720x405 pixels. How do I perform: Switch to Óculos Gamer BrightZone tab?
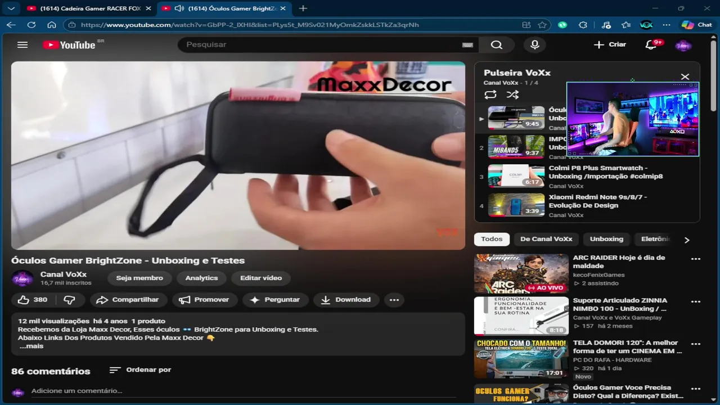[x=223, y=8]
